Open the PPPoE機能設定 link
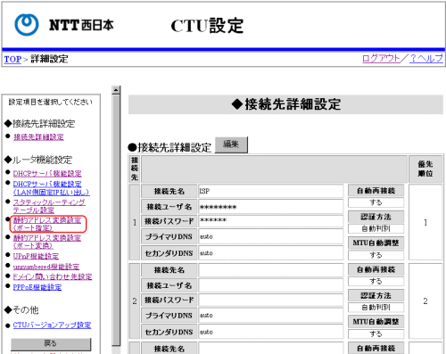 click(x=37, y=287)
